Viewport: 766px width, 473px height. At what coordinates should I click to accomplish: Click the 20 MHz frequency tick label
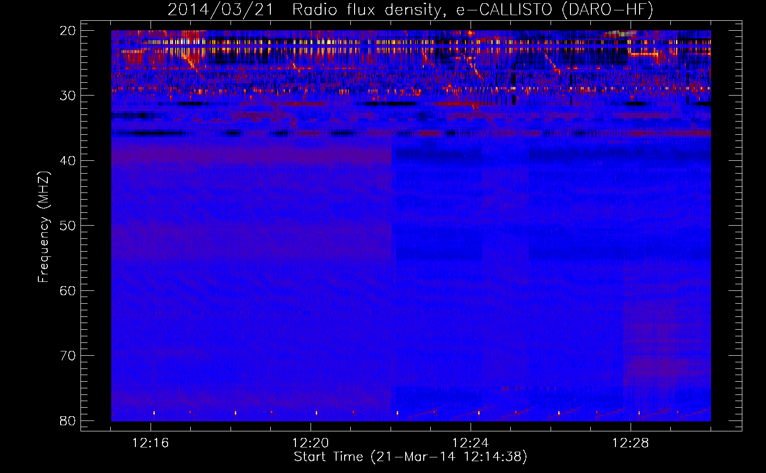pos(68,31)
